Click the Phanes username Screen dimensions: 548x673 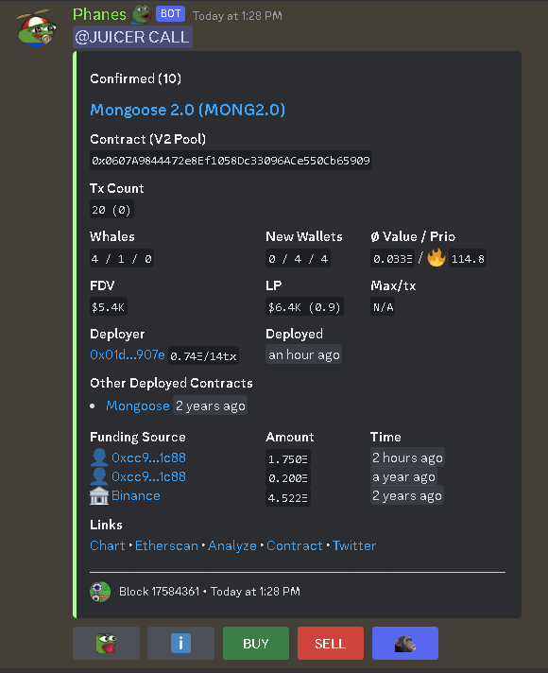[99, 14]
